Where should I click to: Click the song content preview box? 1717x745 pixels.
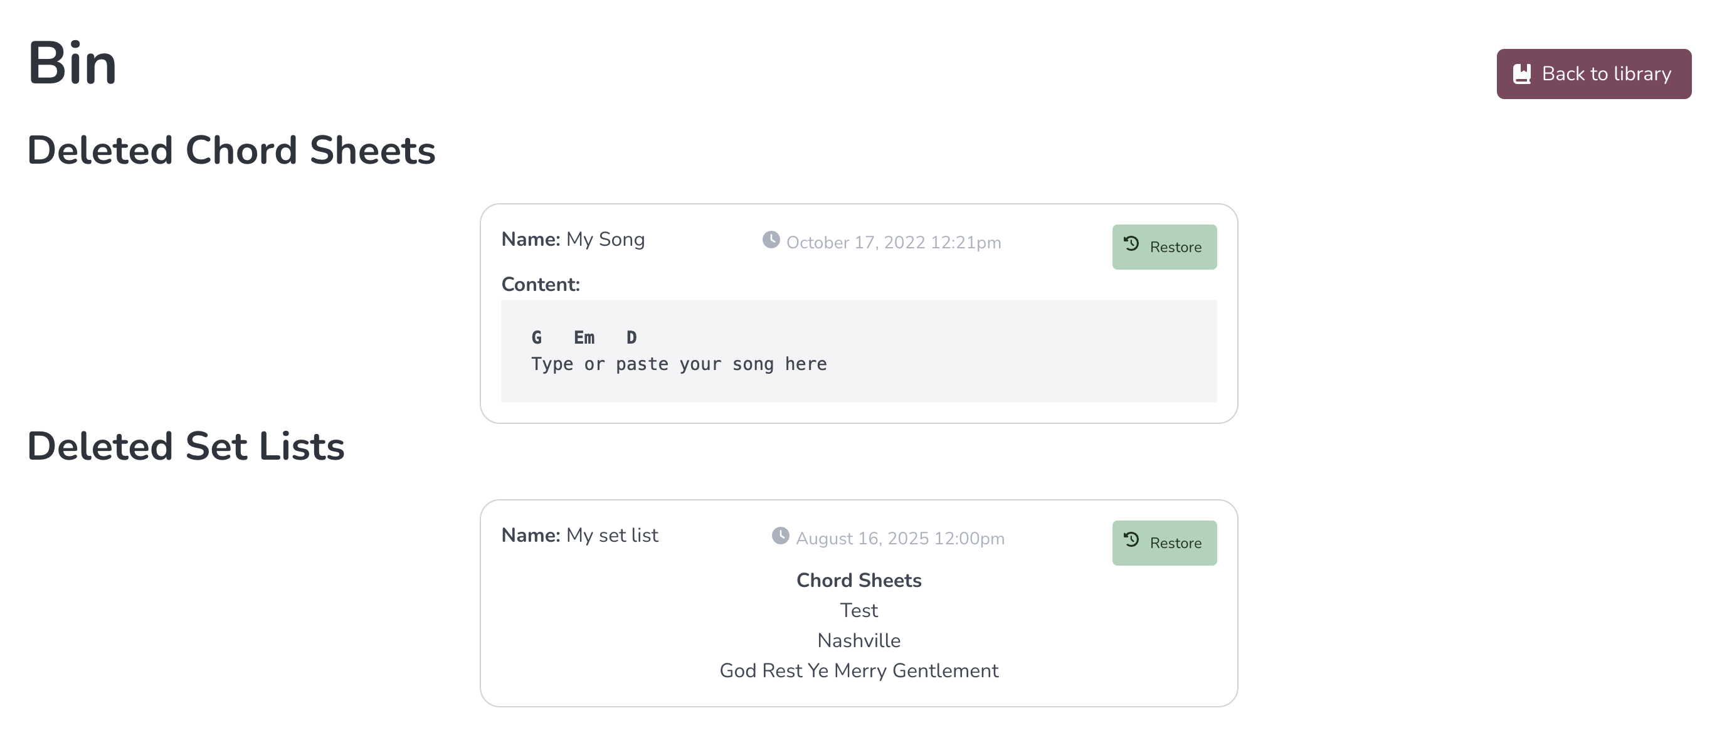(x=858, y=351)
